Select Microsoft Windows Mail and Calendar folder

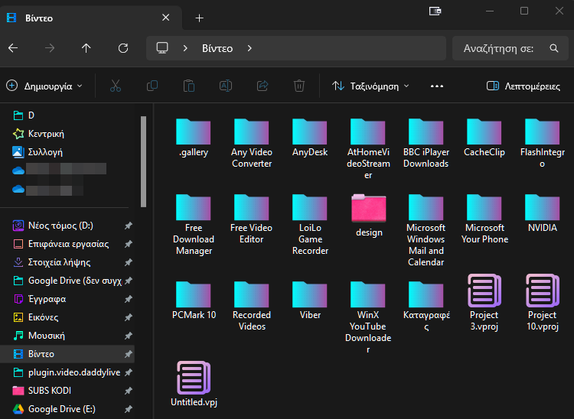point(426,230)
